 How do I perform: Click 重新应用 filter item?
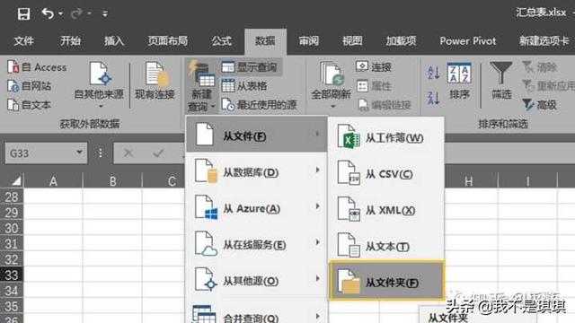[548, 86]
